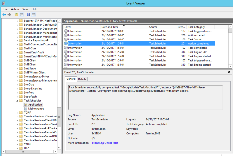Expand the SMBDirect tree node
The height and width of the screenshot is (156, 233).
point(17,65)
